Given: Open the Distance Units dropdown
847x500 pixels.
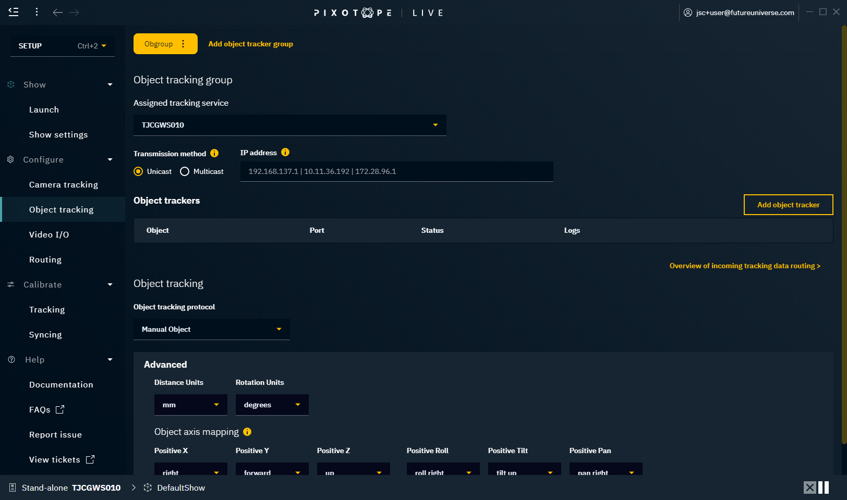Looking at the screenshot, I should click(190, 405).
